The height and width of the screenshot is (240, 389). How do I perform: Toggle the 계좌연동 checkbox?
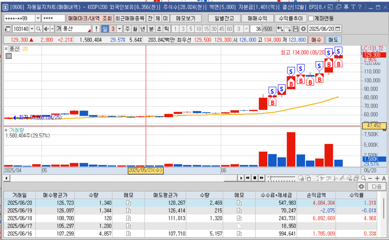[311, 18]
